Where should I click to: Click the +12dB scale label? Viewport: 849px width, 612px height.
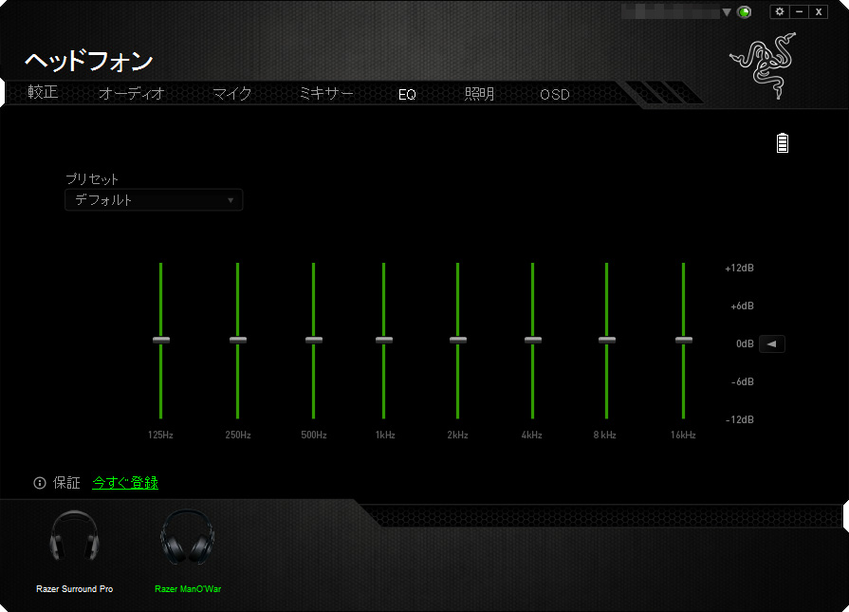(x=739, y=269)
